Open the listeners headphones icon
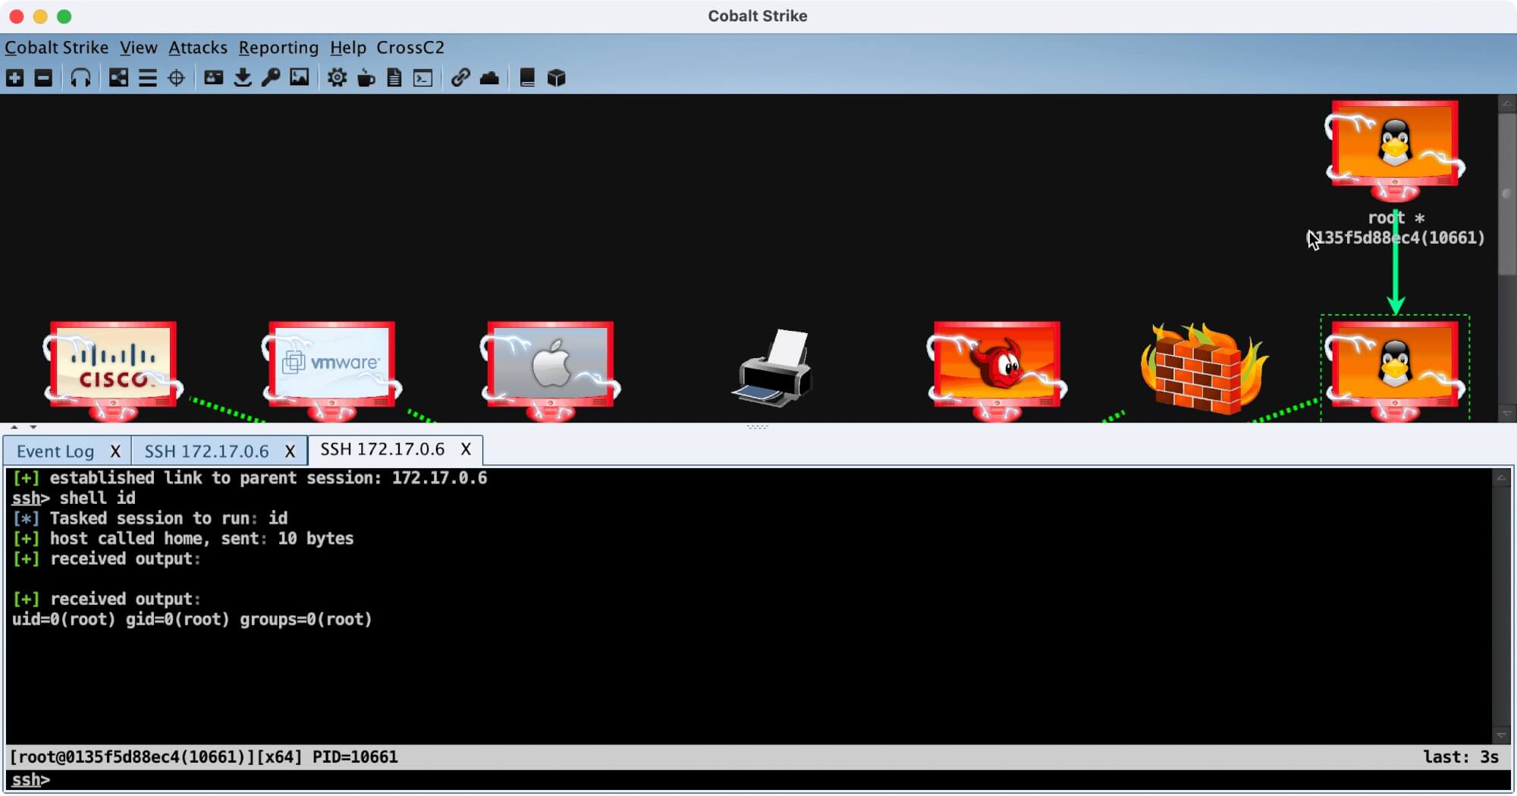1517x796 pixels. click(x=80, y=78)
